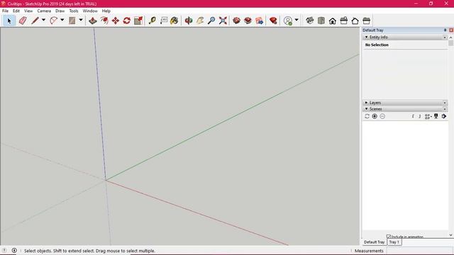This screenshot has width=454, height=255.
Task: Switch to the Tray 1 tab
Action: pyautogui.click(x=394, y=242)
